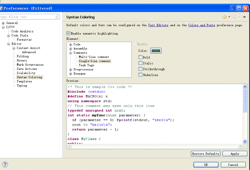Open the preferences view menu triangle
The image size is (250, 170).
(x=245, y=17)
